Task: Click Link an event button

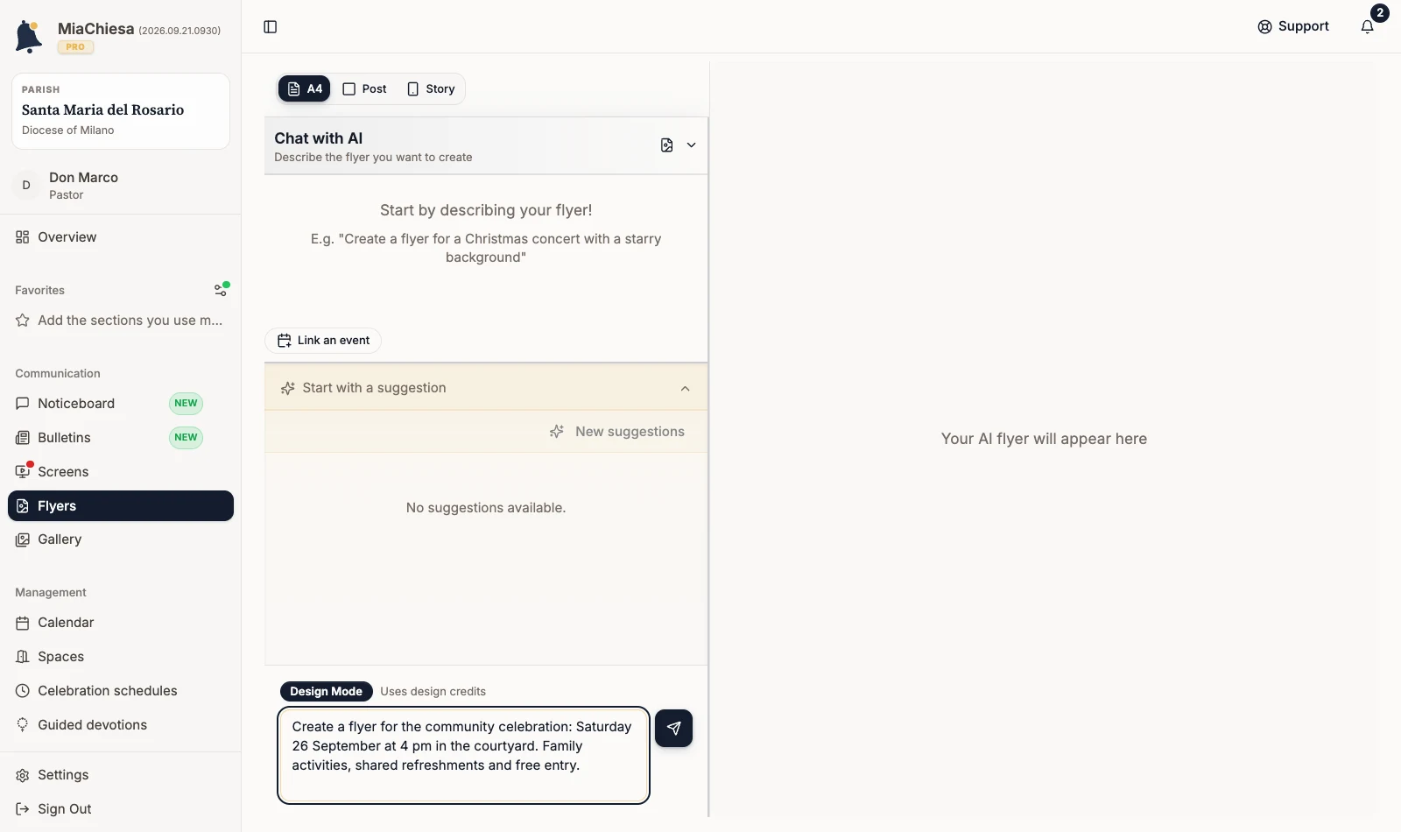Action: [x=323, y=341]
